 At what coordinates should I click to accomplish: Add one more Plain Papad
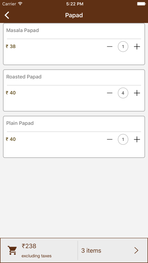(x=137, y=139)
